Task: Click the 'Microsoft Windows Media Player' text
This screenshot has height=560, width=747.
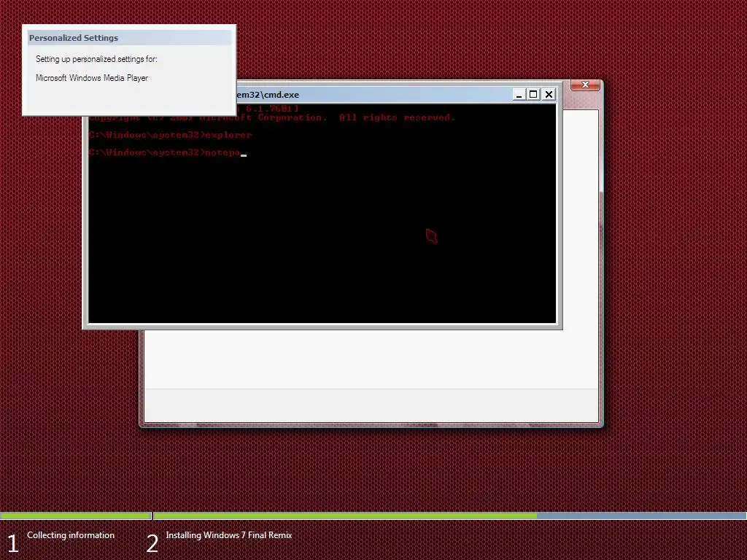Action: pyautogui.click(x=92, y=77)
